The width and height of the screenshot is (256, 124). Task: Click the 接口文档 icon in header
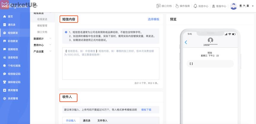pos(158,6)
